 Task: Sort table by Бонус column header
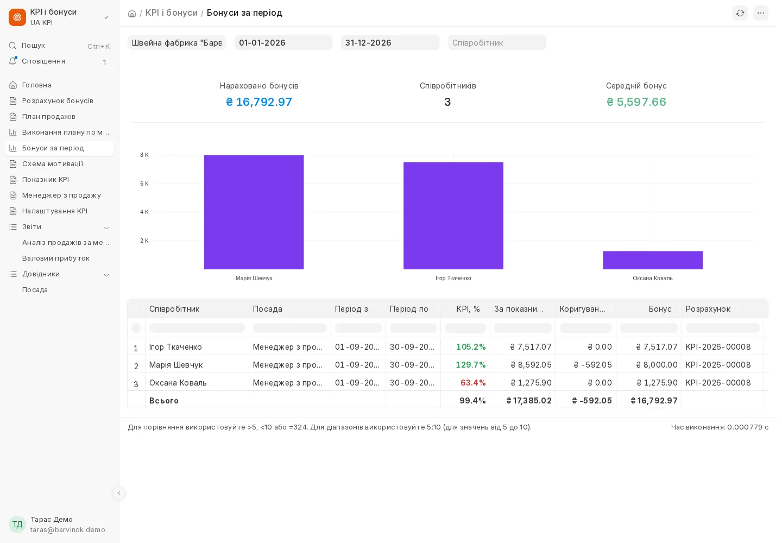coord(648,309)
